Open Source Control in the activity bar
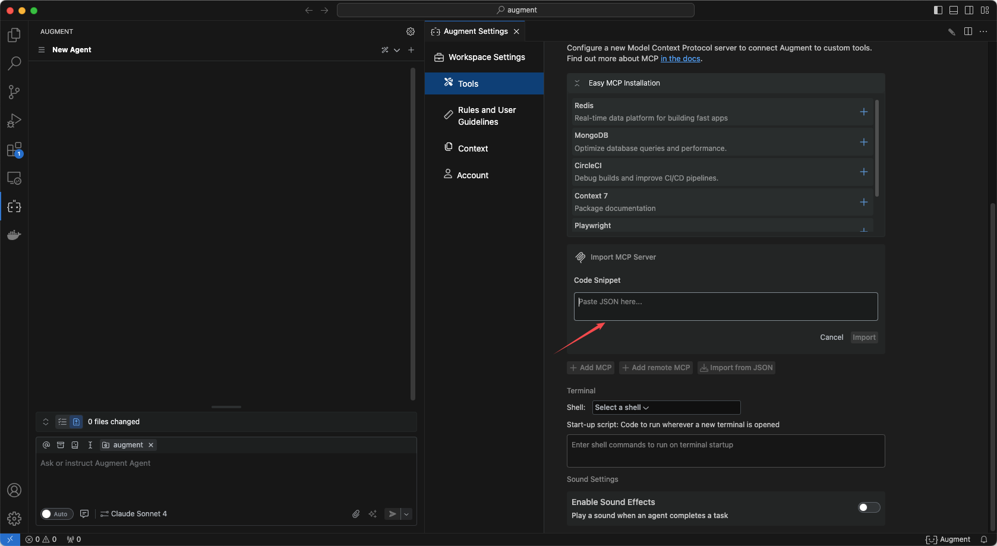Viewport: 997px width, 546px height. [14, 92]
